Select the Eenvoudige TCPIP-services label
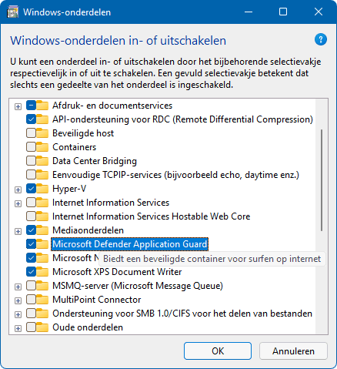 pos(175,175)
